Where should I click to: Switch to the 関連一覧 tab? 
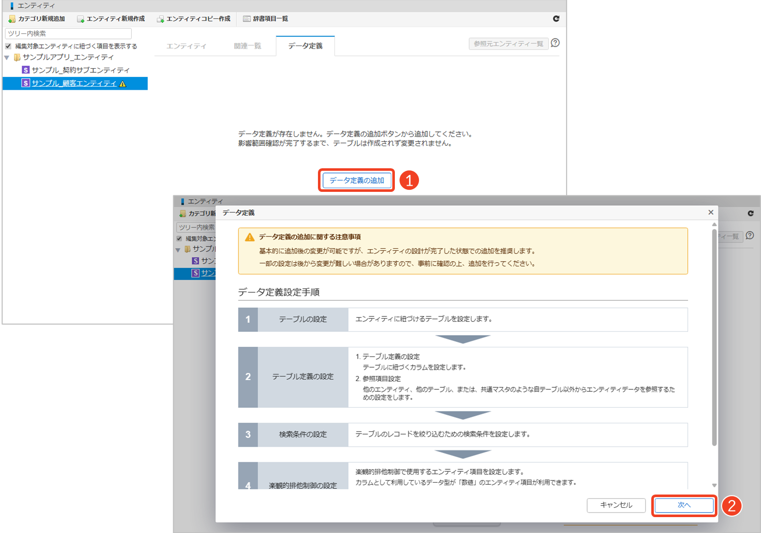(247, 46)
